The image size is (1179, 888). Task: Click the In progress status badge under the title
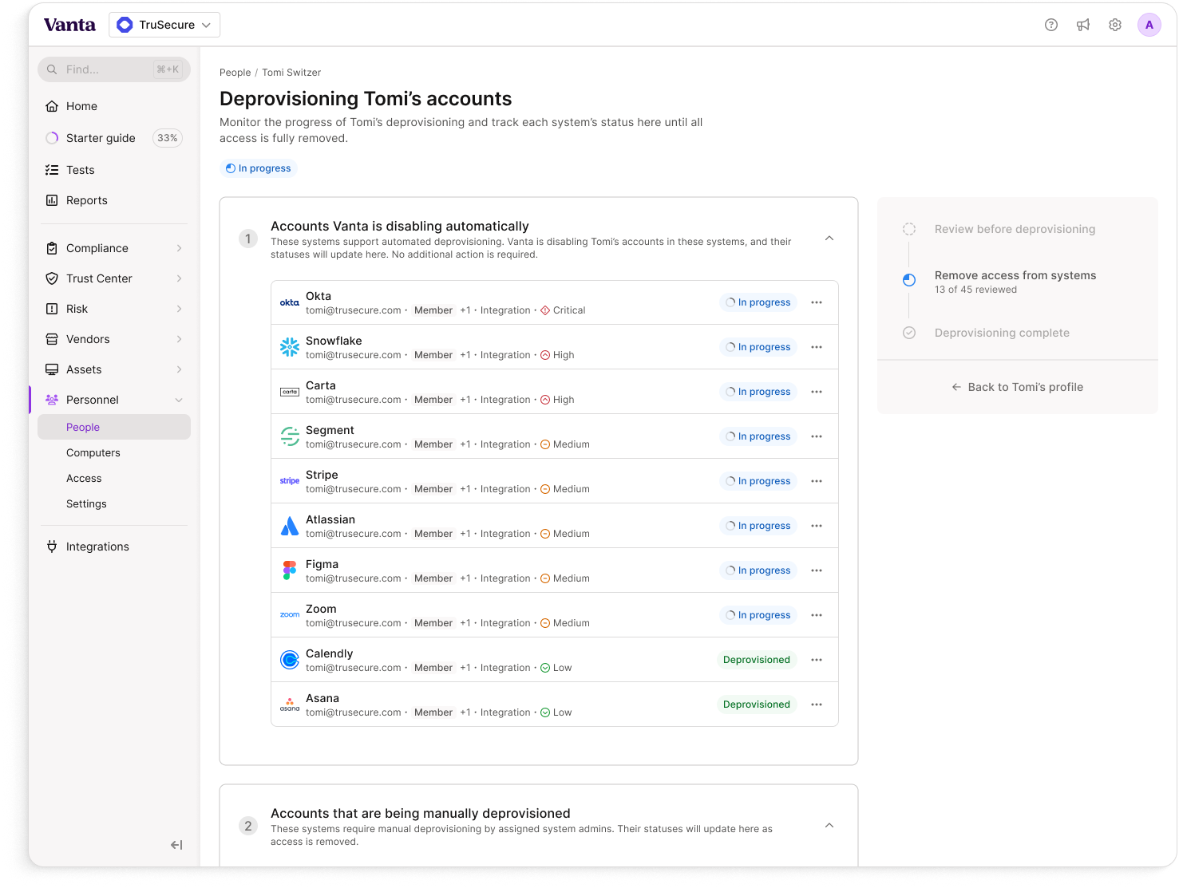pos(258,168)
